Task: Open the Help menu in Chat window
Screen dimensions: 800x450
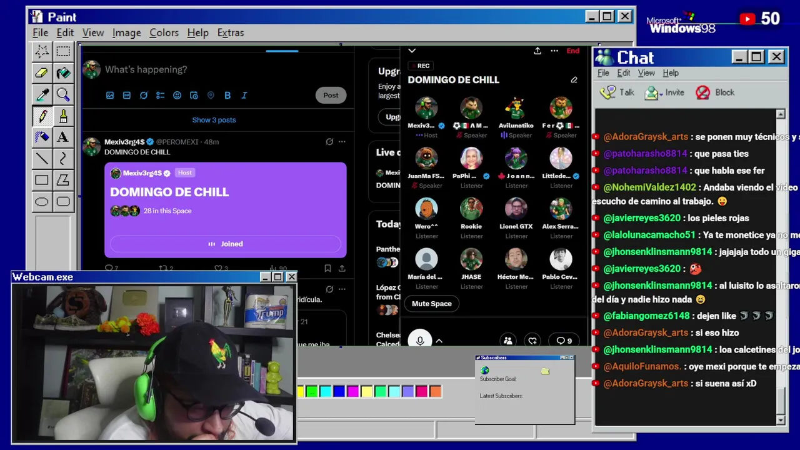Action: [671, 73]
